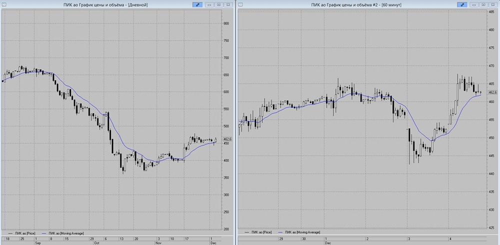Open the system menu icon of the 60-minute chart window
500x245 pixels.
click(x=241, y=5)
